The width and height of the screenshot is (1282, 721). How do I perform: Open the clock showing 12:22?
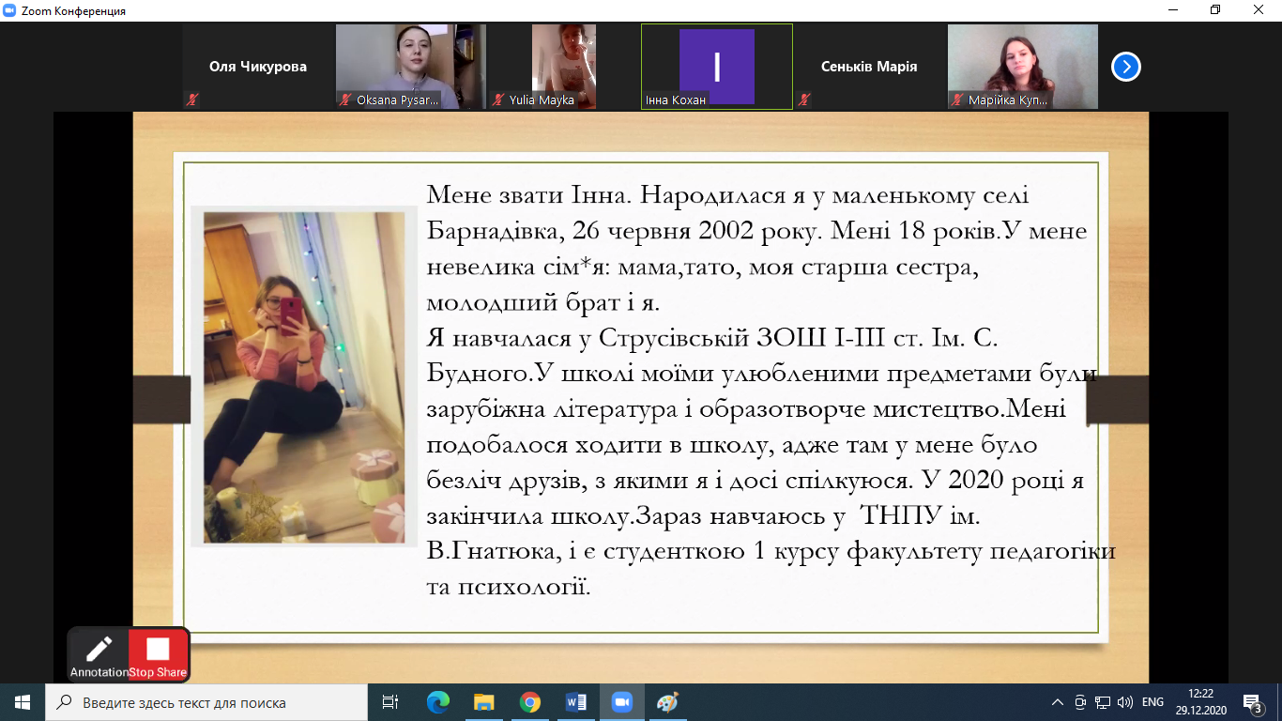[1200, 702]
